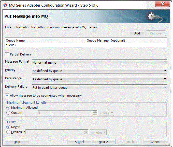Open the Persistence dropdown
173x147 pixels.
pos(99,79)
